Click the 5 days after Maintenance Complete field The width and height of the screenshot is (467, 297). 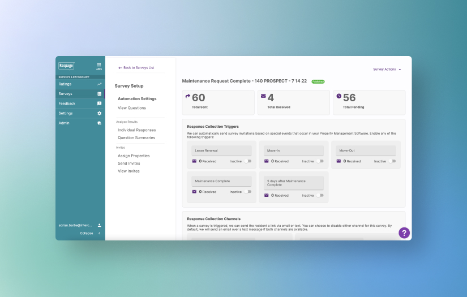click(294, 183)
